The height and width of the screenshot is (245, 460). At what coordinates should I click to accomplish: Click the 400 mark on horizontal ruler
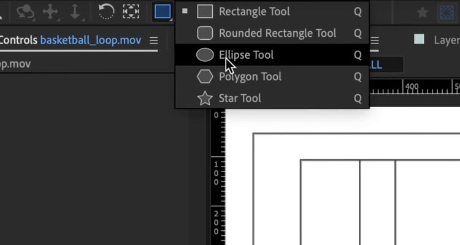(x=412, y=86)
